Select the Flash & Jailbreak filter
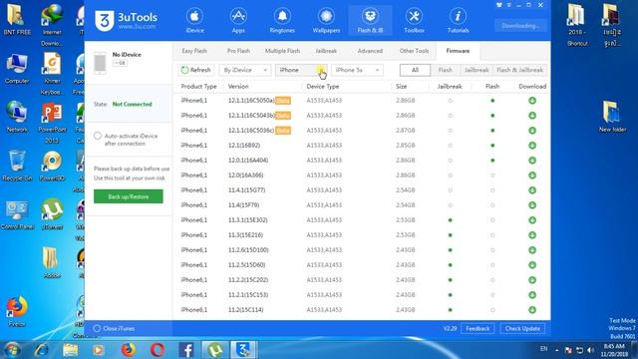638x359 pixels. (519, 70)
